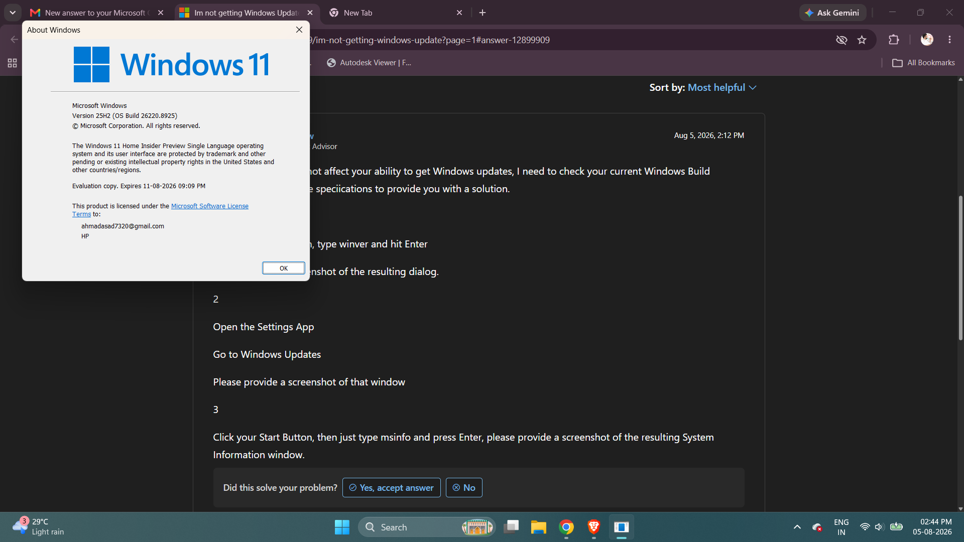Open Task View from the taskbar
This screenshot has width=964, height=542.
[x=511, y=527]
